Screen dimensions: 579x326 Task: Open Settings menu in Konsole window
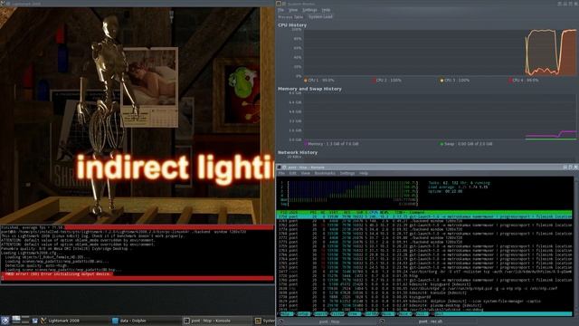[347, 173]
